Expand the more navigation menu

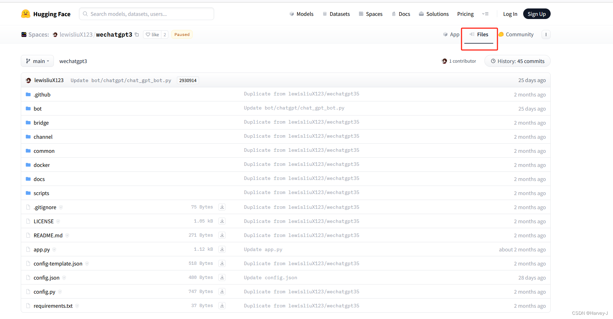[x=485, y=14]
